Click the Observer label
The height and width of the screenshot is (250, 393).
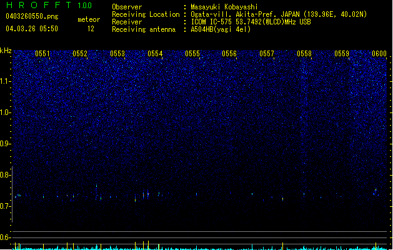click(127, 7)
